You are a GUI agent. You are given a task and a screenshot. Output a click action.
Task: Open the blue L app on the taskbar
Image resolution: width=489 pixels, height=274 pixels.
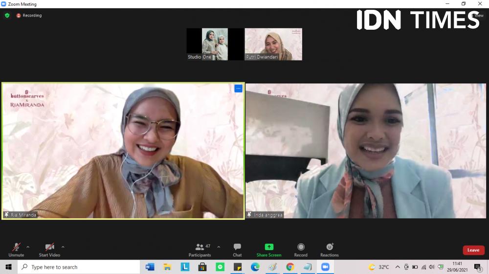coord(185,267)
